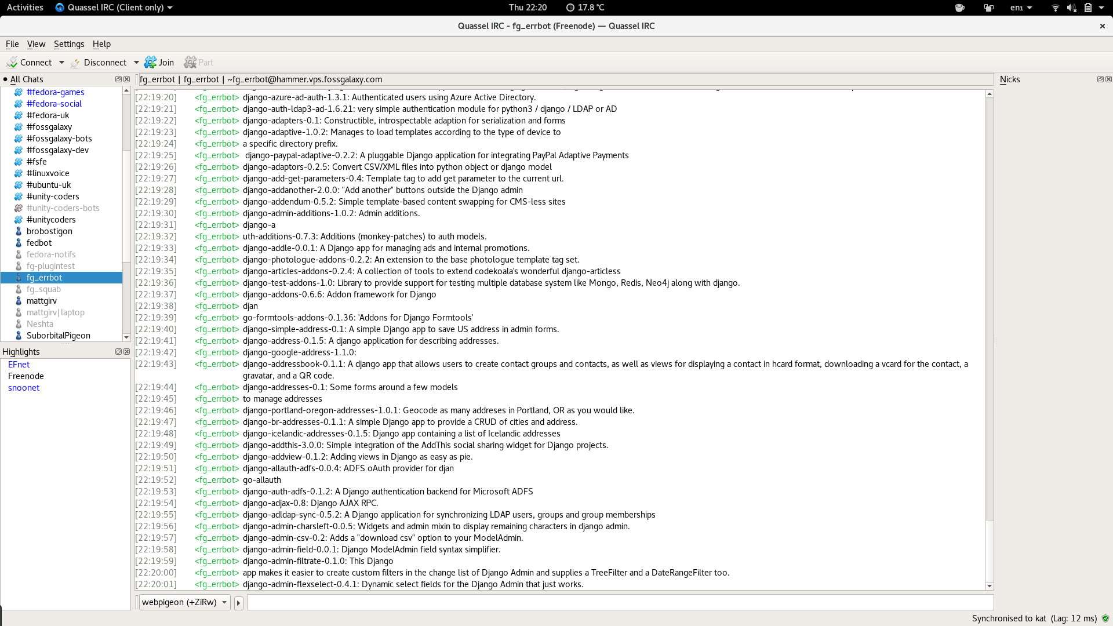Open the SuborbitalPigeon query

(x=59, y=336)
